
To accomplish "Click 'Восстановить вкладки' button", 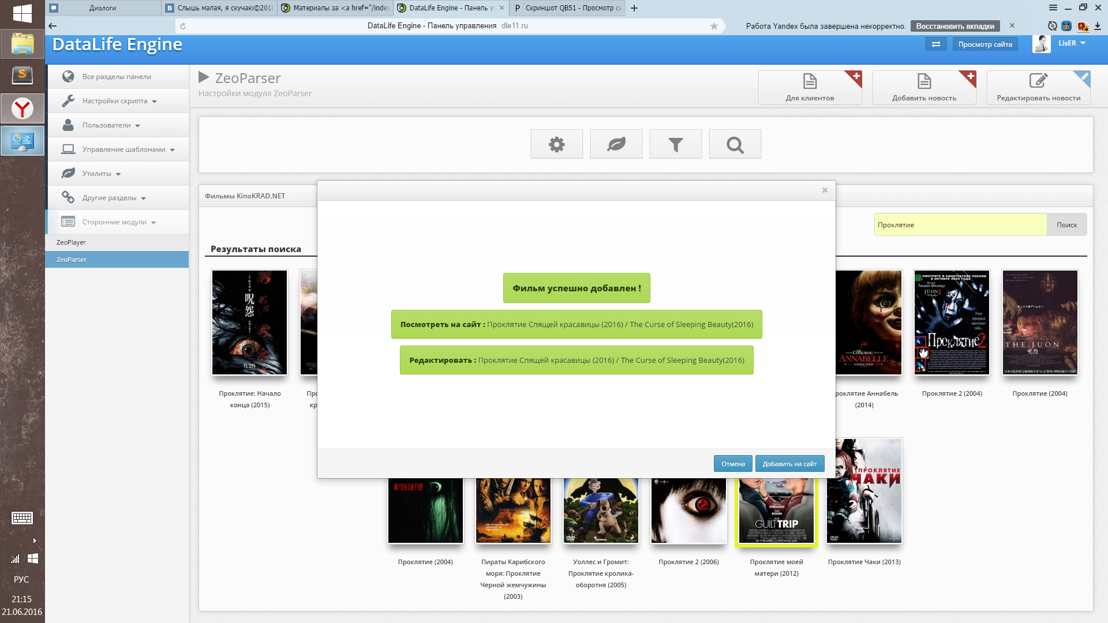I will click(955, 26).
